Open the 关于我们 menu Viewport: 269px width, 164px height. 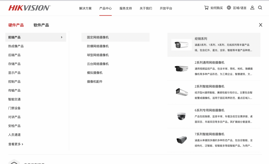(x=146, y=8)
